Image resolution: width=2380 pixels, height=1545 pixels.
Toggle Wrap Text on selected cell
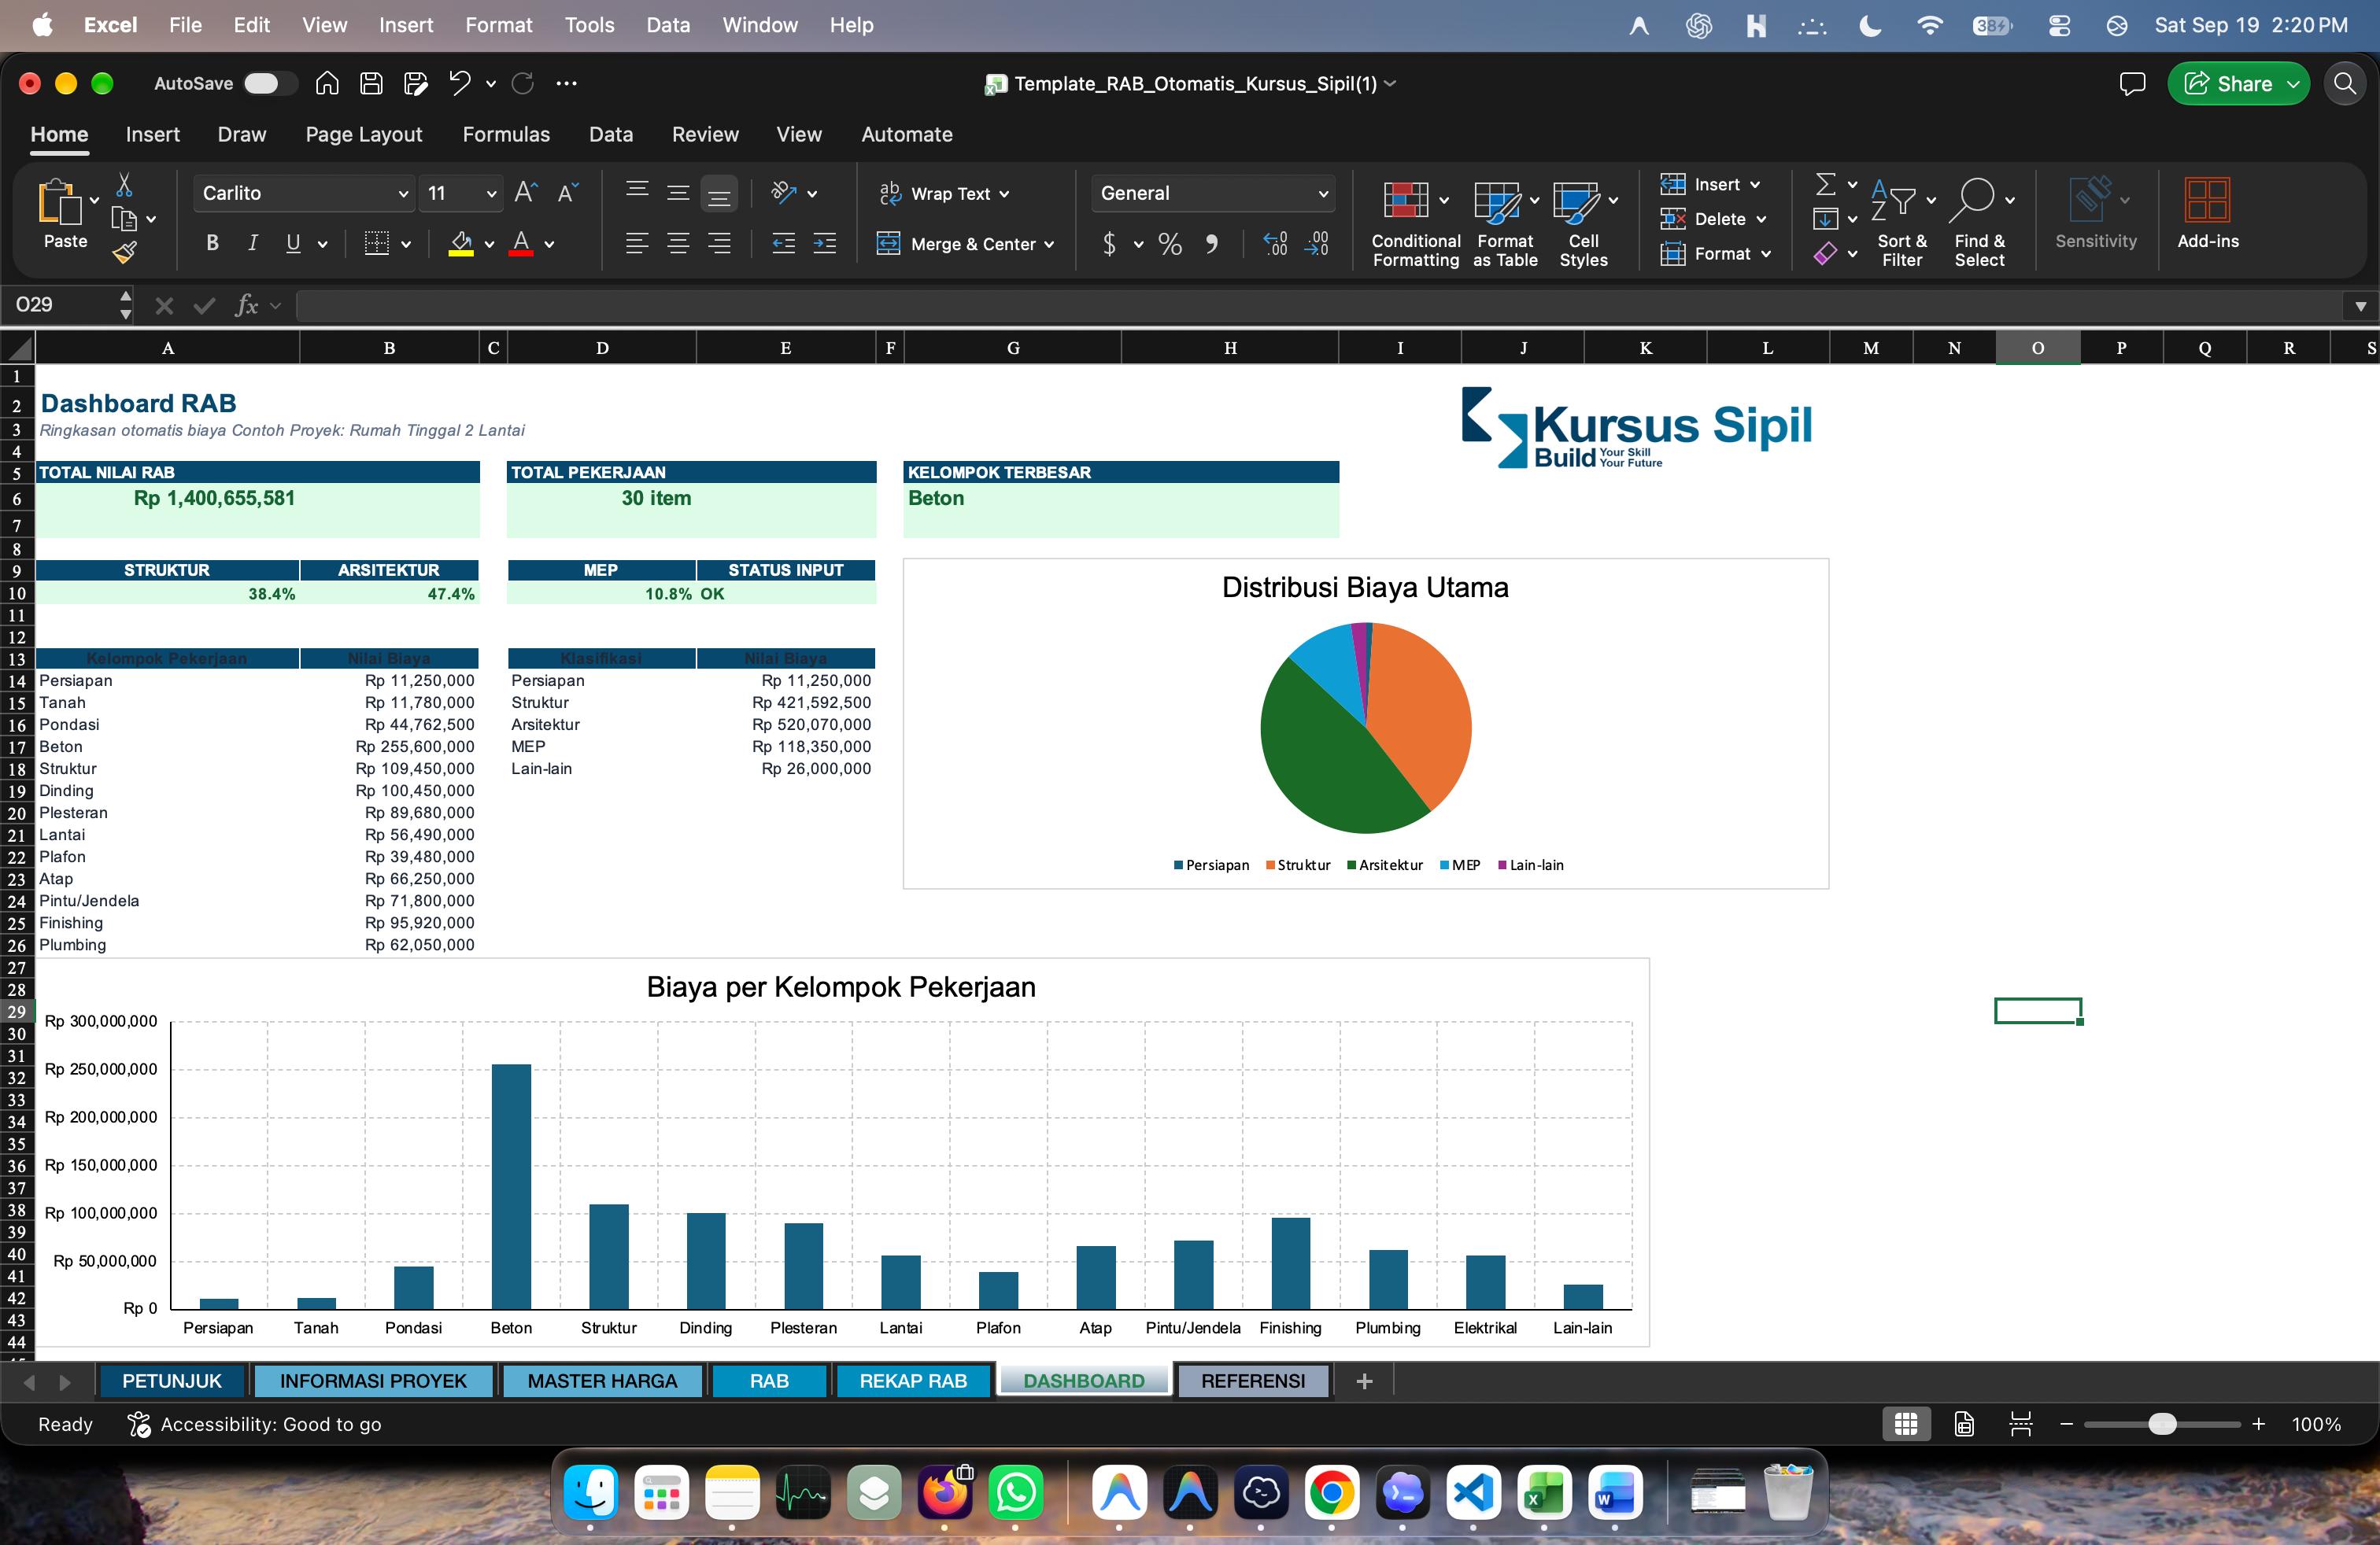(944, 193)
